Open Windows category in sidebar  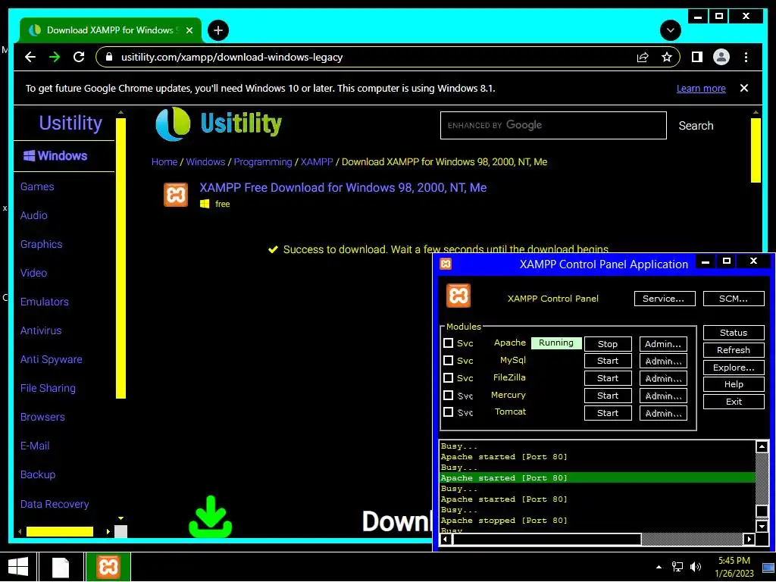(x=55, y=156)
